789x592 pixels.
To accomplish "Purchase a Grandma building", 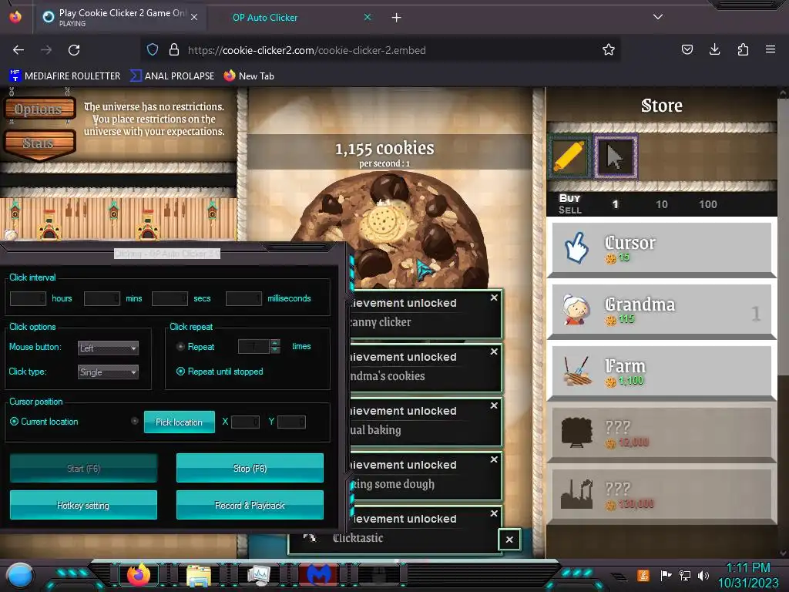I will (662, 309).
